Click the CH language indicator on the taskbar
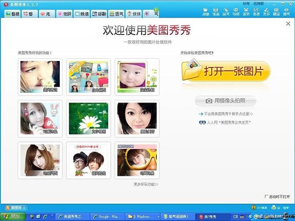The height and width of the screenshot is (221, 295). [236, 217]
